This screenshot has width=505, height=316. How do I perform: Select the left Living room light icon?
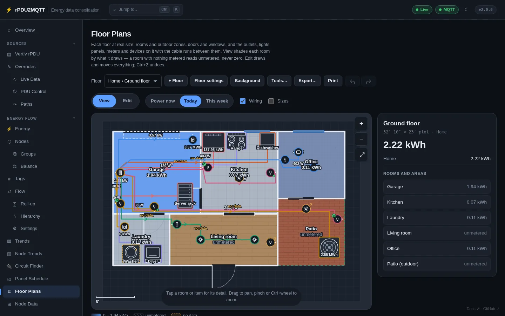(200, 240)
